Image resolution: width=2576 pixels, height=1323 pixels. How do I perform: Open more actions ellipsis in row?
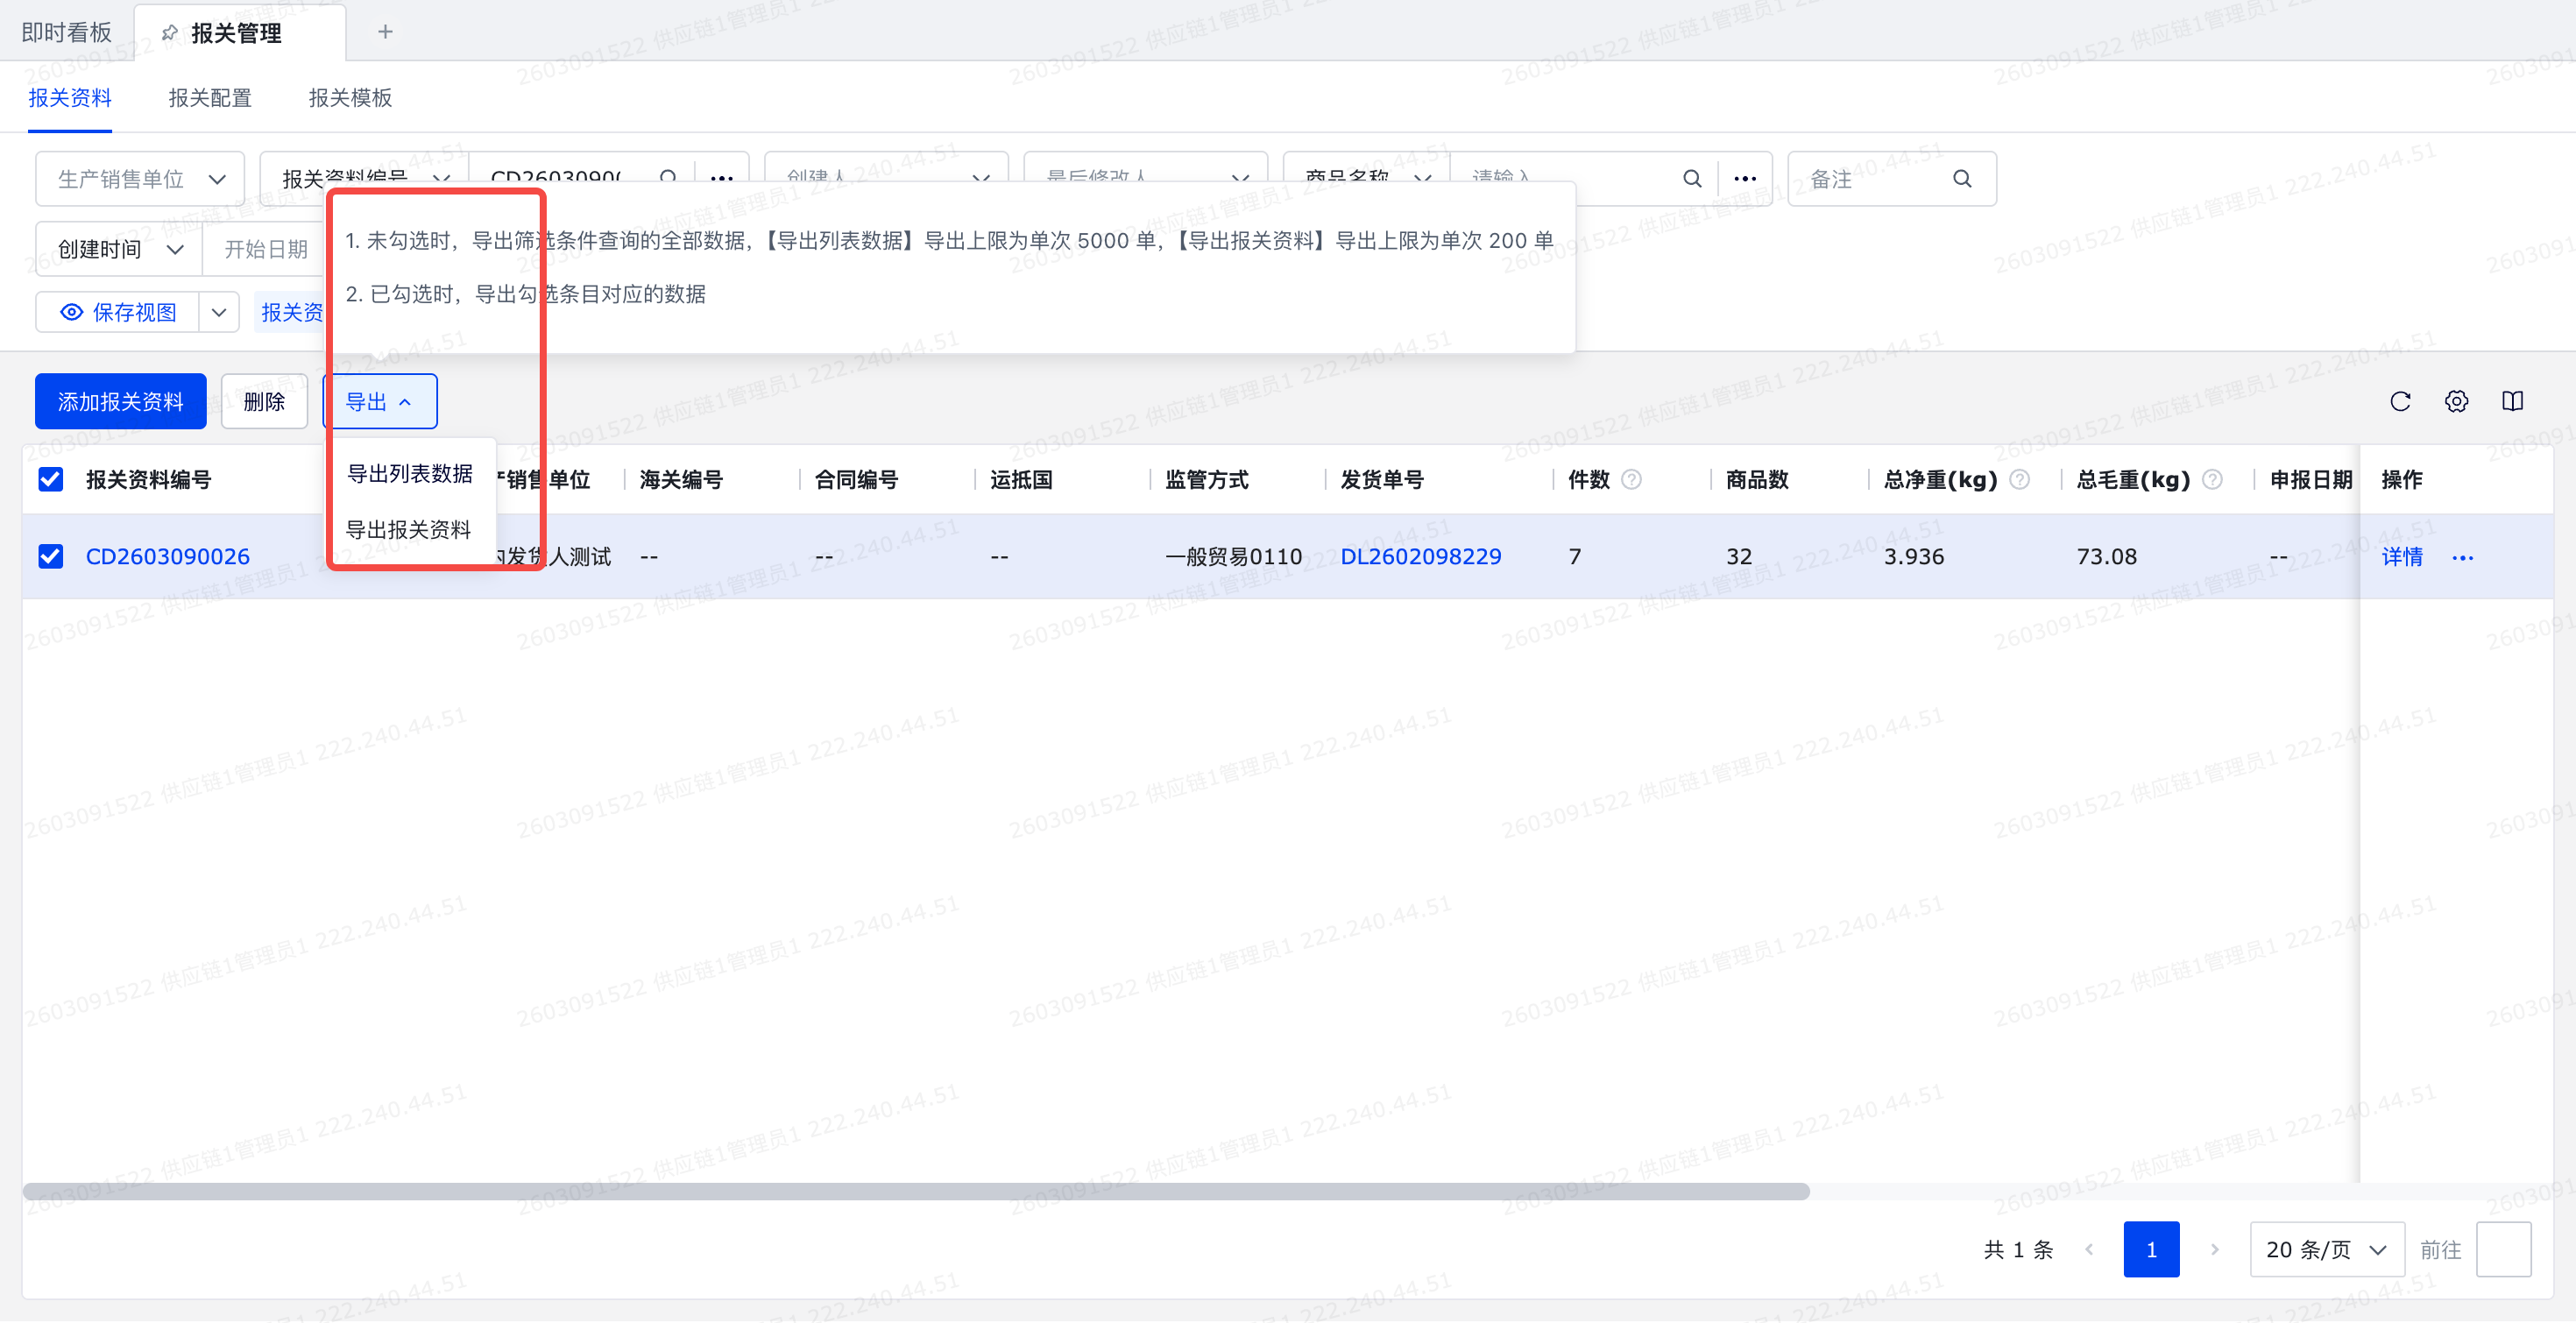point(2462,557)
